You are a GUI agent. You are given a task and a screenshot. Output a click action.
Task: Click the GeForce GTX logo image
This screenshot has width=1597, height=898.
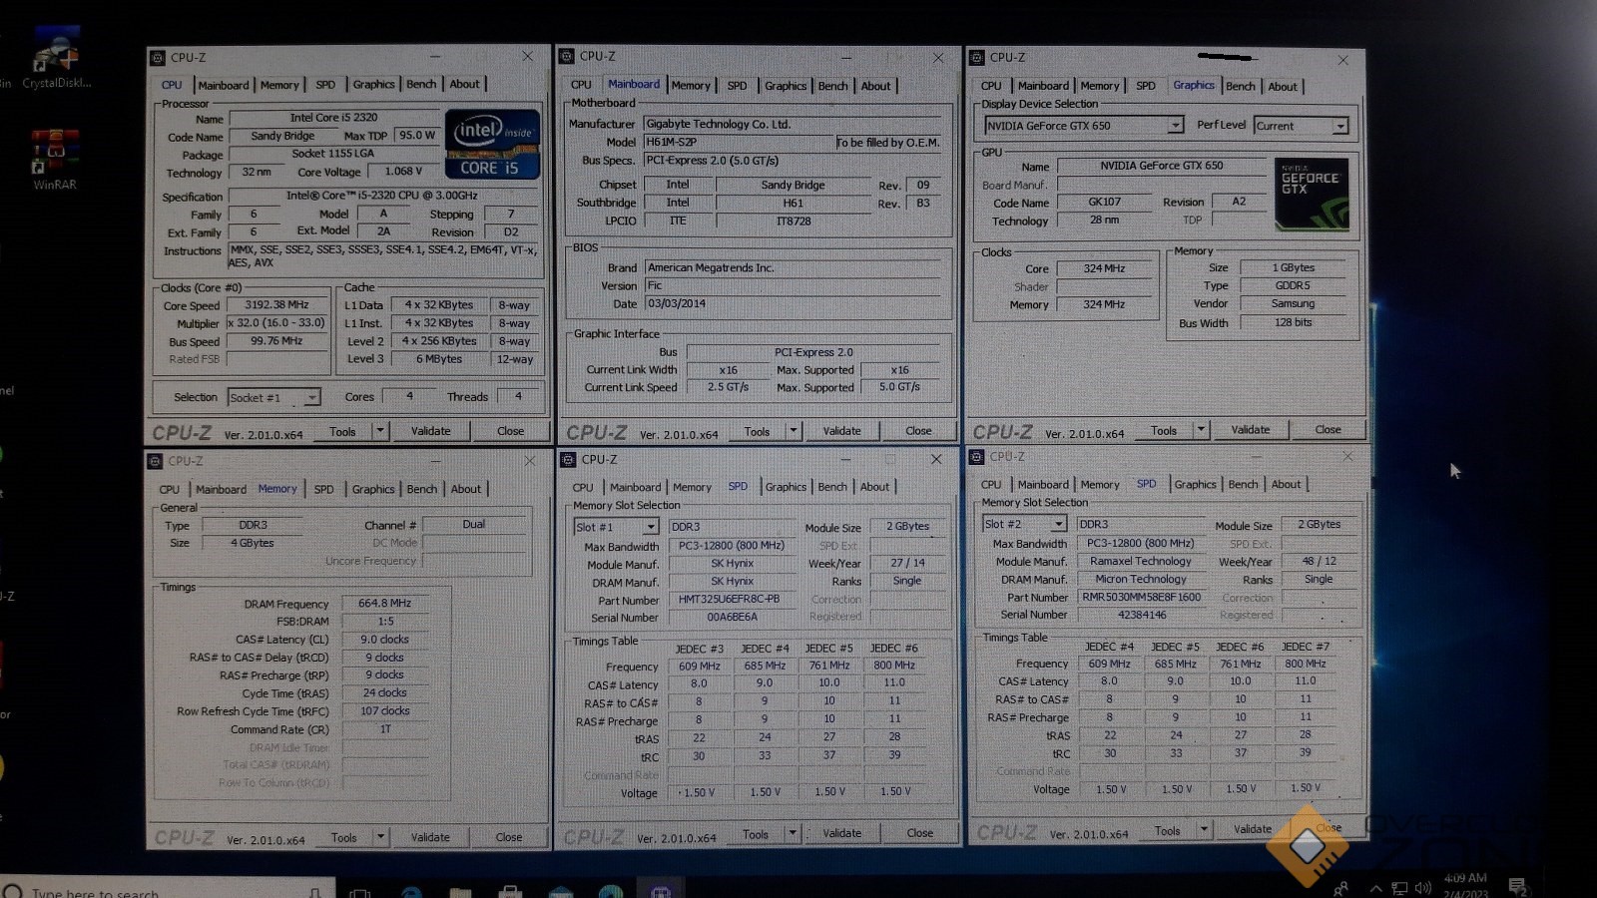point(1311,194)
